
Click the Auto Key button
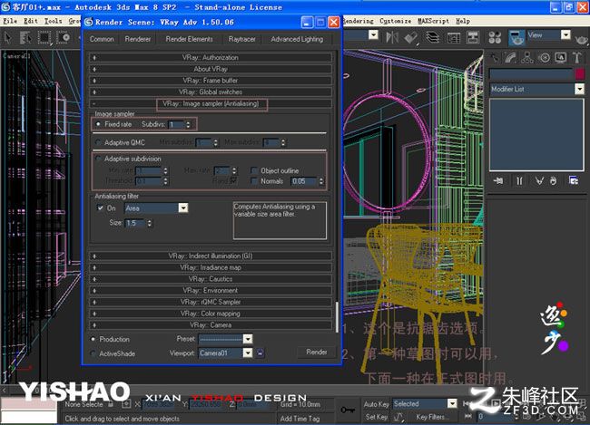[377, 404]
